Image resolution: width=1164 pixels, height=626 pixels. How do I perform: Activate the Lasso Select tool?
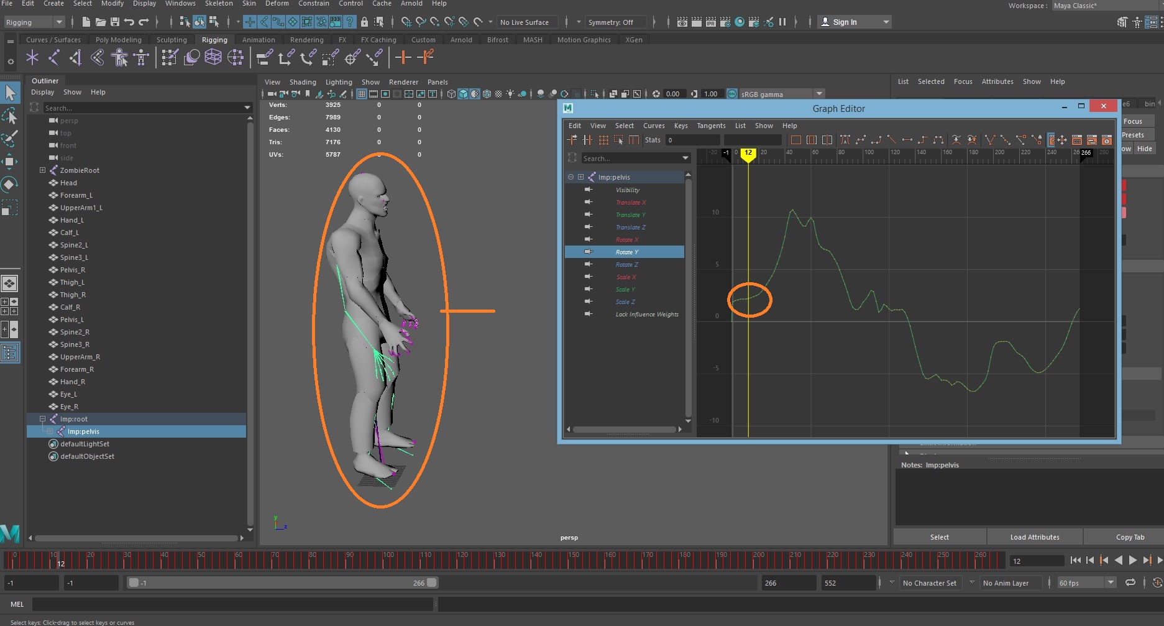pyautogui.click(x=10, y=116)
